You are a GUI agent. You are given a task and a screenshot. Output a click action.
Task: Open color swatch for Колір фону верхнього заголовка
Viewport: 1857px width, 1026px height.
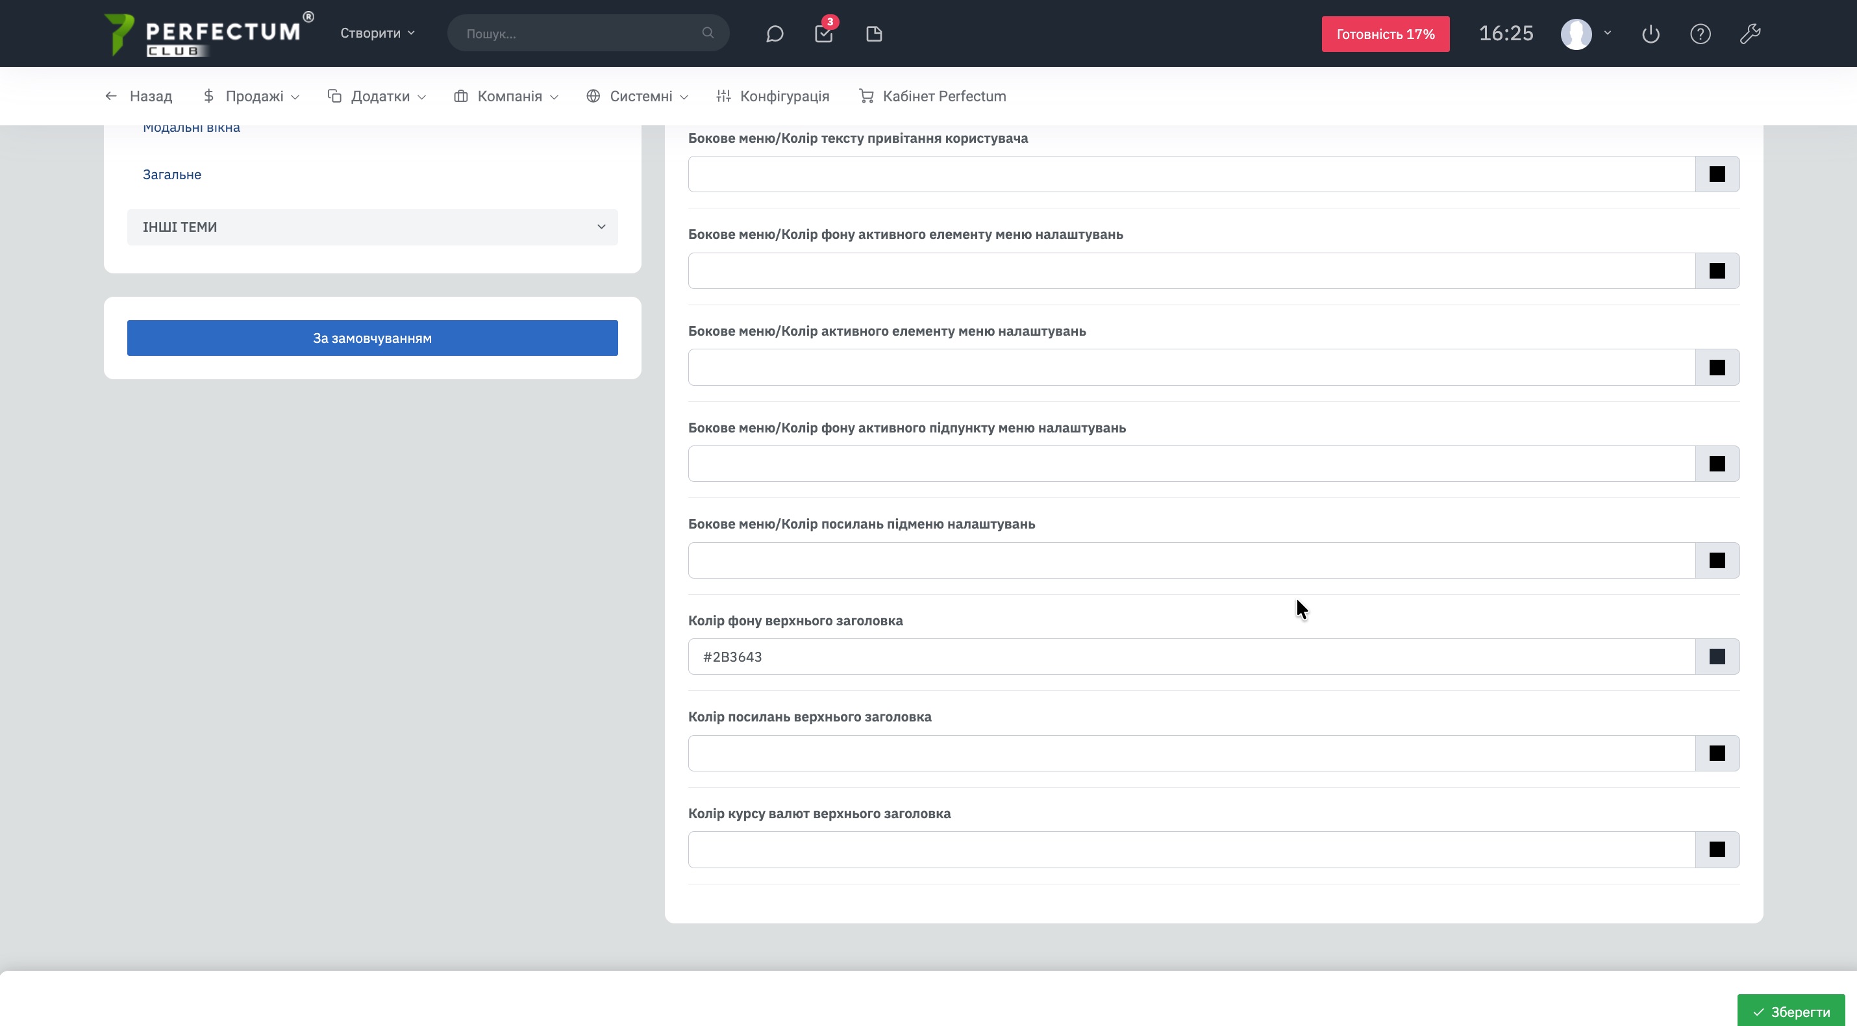point(1717,657)
